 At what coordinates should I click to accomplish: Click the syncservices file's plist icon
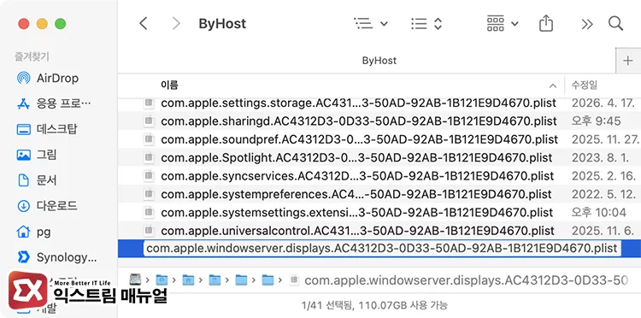(x=150, y=176)
